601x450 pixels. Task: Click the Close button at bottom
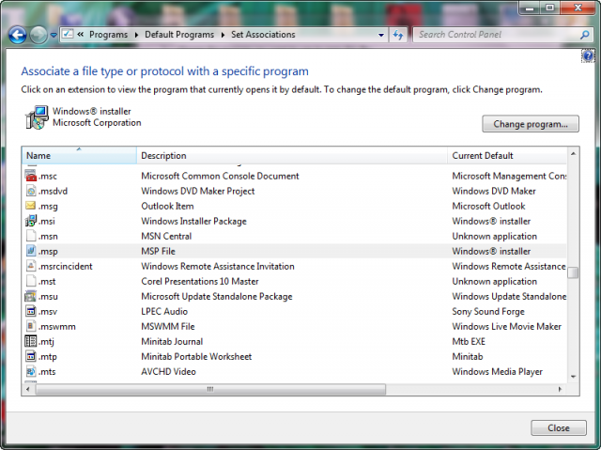(559, 427)
